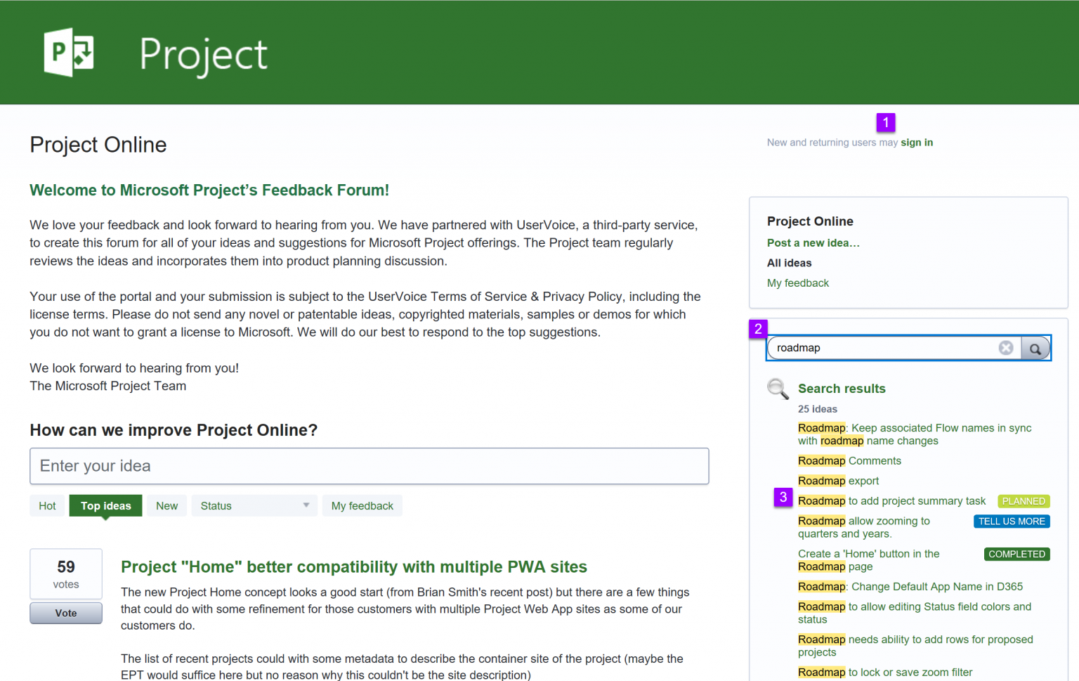Select the Top ideas tab
1079x681 pixels.
pos(105,505)
